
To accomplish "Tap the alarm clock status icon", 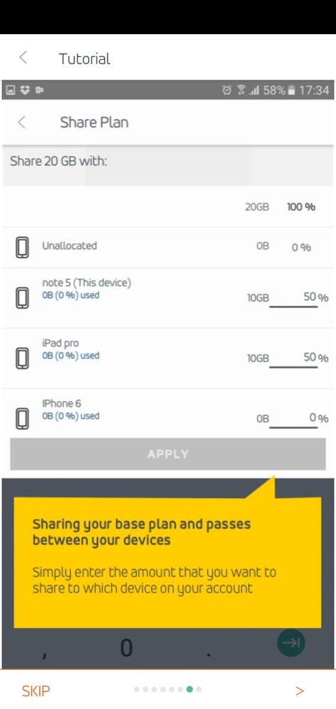I will 227,90.
